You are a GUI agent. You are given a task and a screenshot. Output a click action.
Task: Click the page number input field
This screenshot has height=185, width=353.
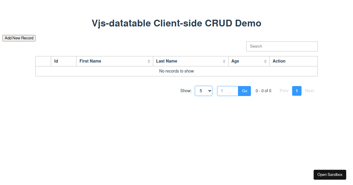point(227,91)
